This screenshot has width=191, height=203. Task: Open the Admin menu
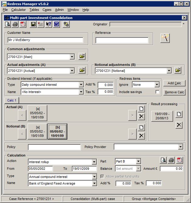coord(59,10)
